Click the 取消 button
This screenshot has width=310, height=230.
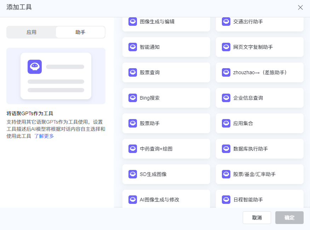coord(257,218)
